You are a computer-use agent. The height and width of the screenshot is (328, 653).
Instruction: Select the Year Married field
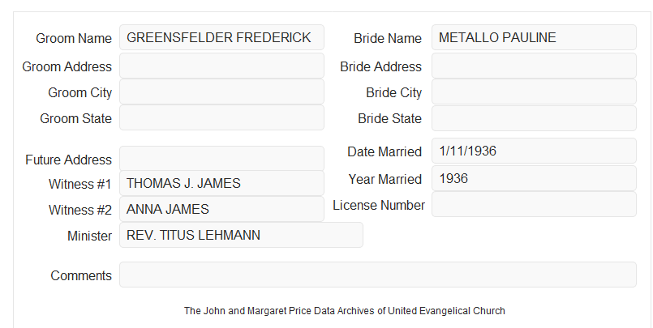[x=534, y=178]
